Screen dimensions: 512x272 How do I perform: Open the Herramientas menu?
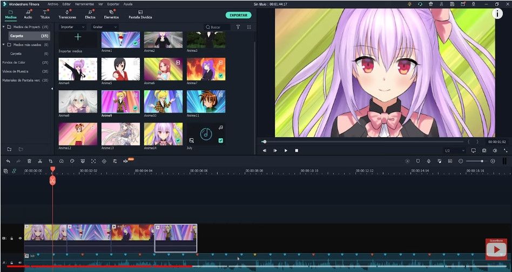click(x=84, y=4)
